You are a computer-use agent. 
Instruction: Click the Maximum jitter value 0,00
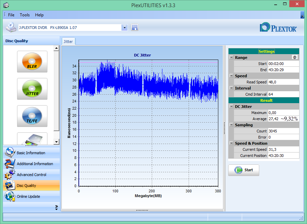tap(283, 113)
